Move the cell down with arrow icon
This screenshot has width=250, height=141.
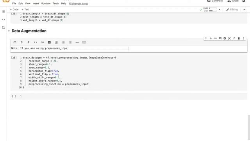click(x=211, y=38)
